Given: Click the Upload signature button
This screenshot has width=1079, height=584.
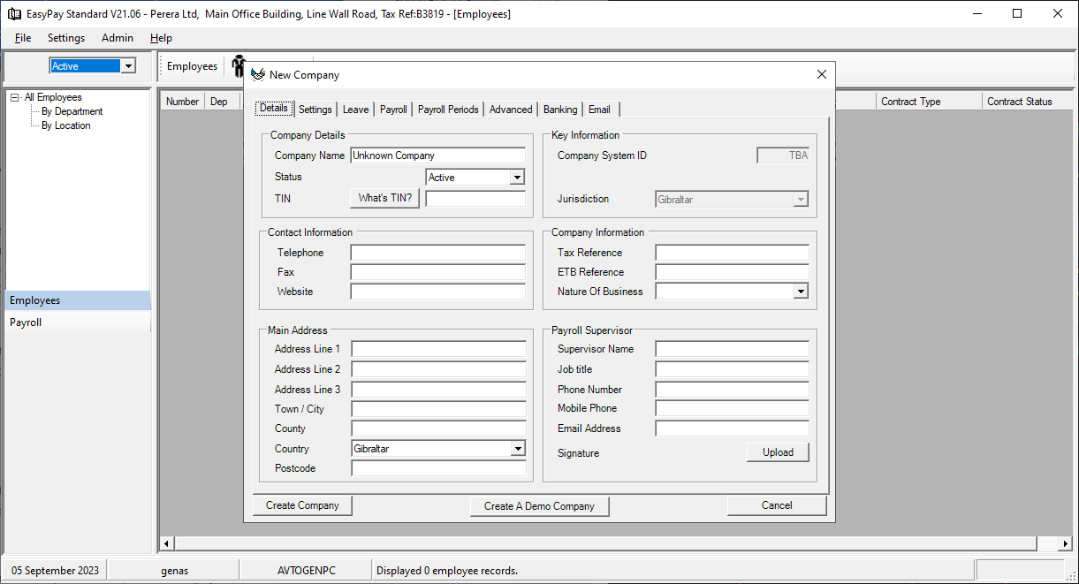Looking at the screenshot, I should 778,452.
